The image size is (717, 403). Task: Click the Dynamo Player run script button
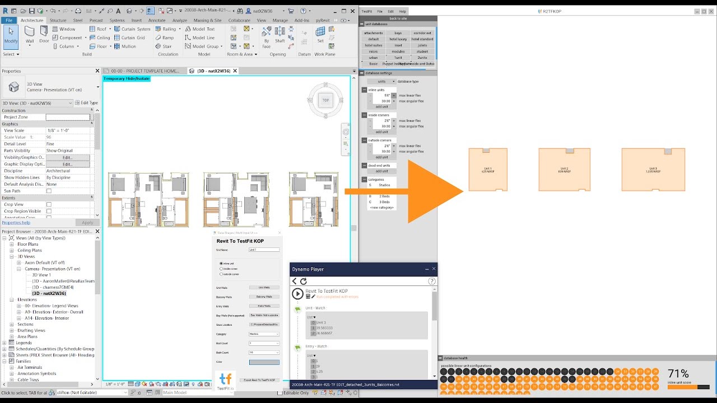click(297, 293)
